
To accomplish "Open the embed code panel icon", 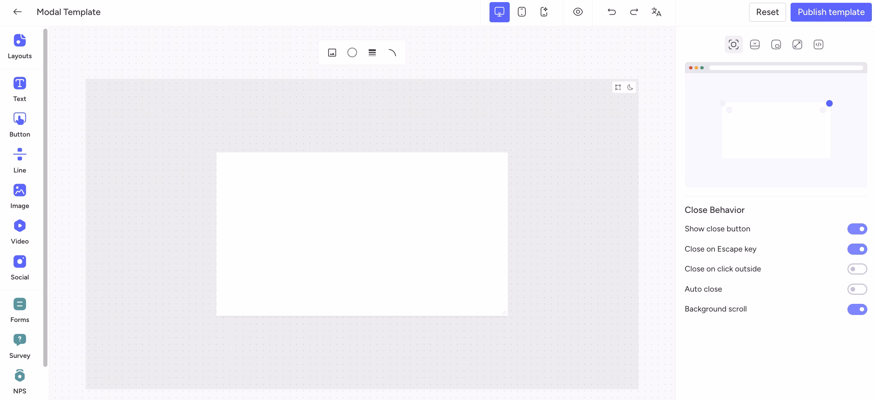I will 818,45.
